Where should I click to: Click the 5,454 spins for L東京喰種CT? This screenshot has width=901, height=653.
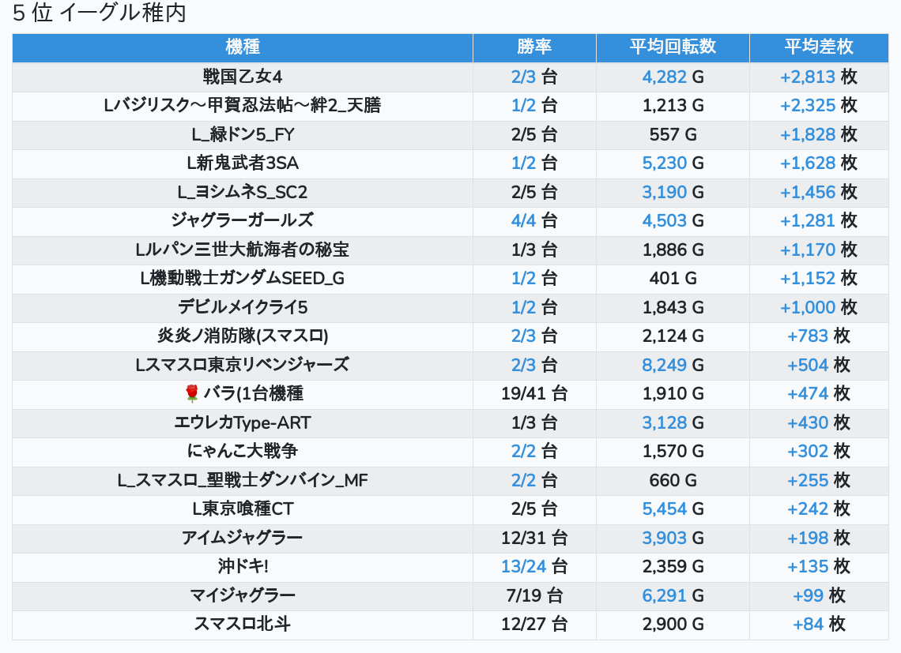pyautogui.click(x=664, y=509)
